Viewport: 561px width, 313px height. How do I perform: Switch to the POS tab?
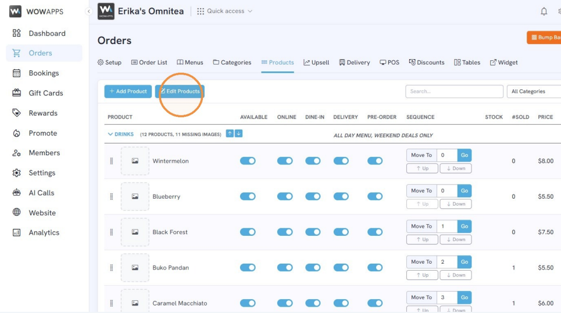[390, 62]
